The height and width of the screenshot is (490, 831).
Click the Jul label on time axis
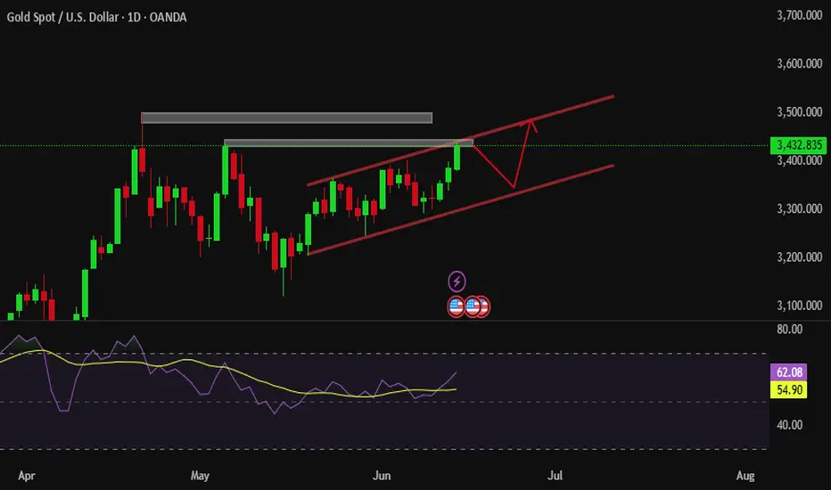point(555,476)
